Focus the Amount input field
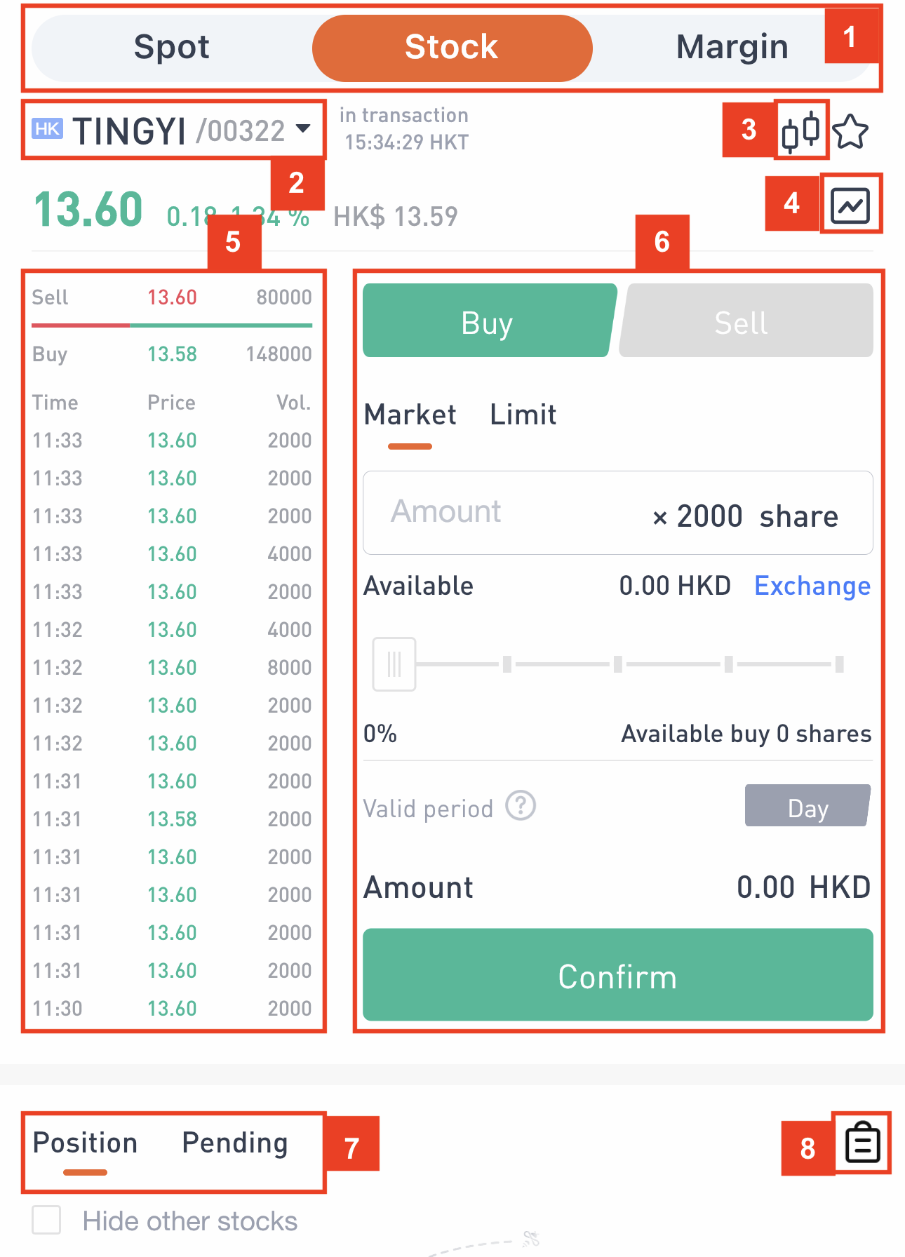The width and height of the screenshot is (905, 1257). point(617,513)
